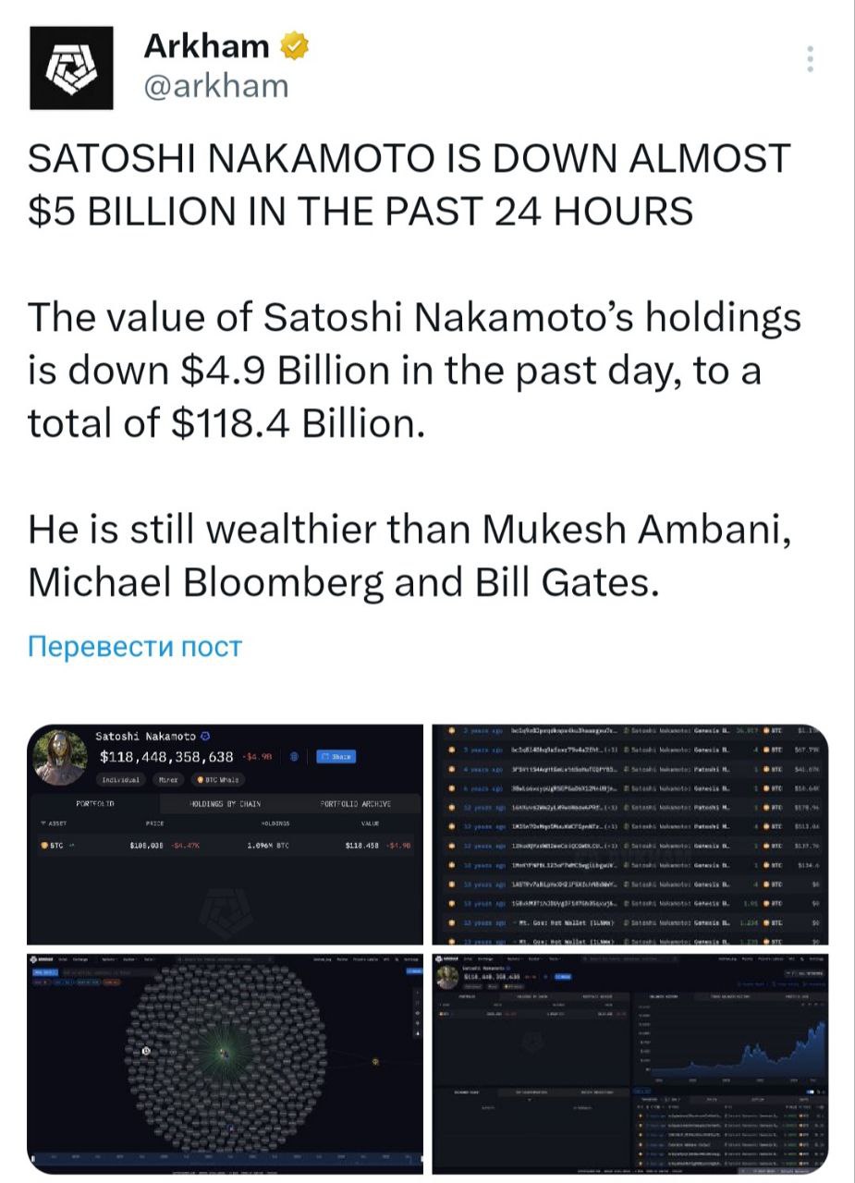
Task: Open the Satoshi portfolio summary image
Action: click(225, 833)
